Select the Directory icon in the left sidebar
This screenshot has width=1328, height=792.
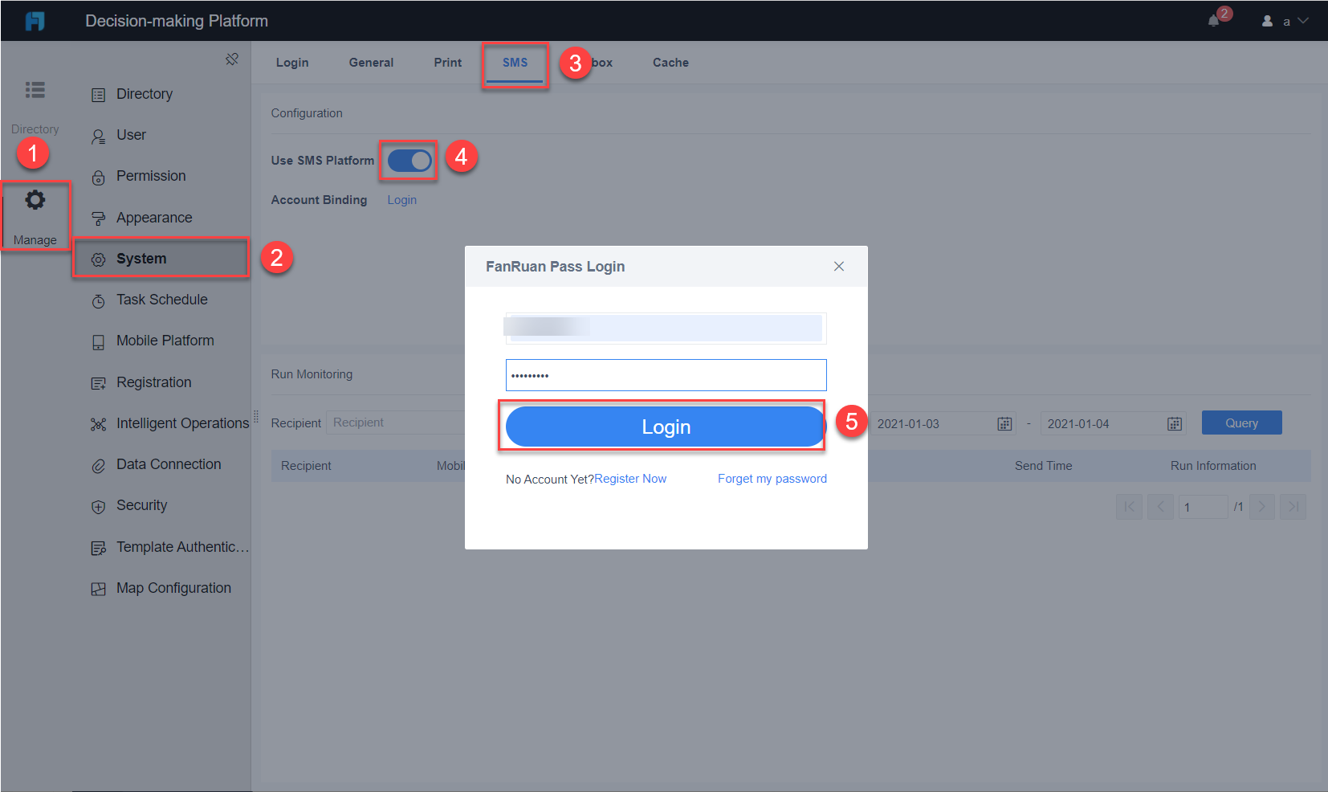pos(35,90)
